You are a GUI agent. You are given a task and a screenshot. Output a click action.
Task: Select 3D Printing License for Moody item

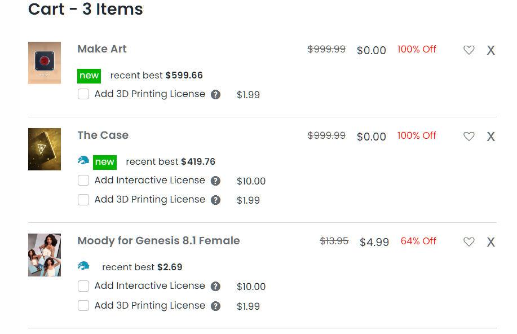tap(83, 306)
